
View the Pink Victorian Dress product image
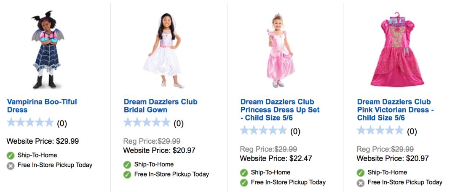396,50
